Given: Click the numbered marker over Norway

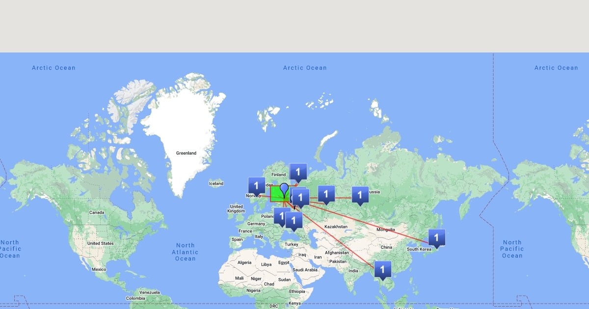Looking at the screenshot, I should (256, 186).
